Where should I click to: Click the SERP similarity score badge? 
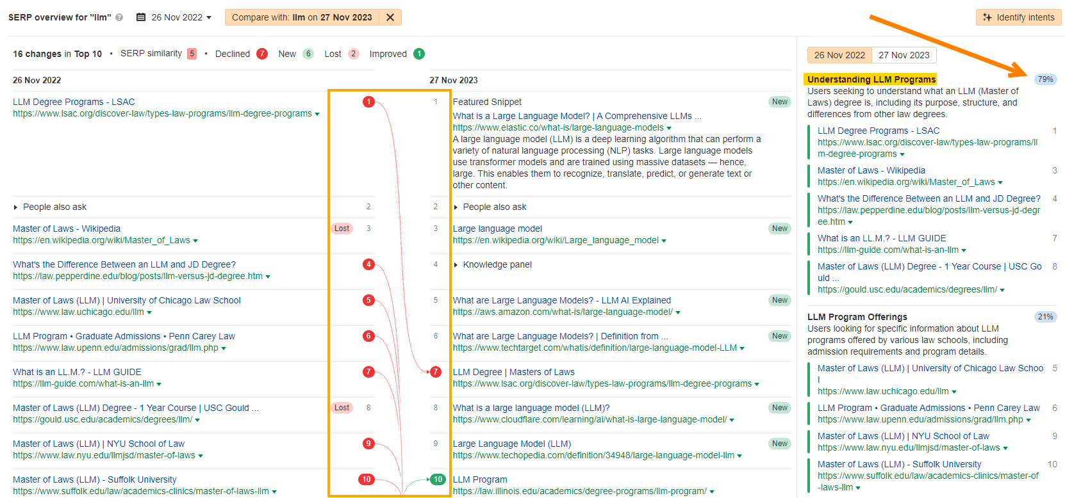[192, 54]
